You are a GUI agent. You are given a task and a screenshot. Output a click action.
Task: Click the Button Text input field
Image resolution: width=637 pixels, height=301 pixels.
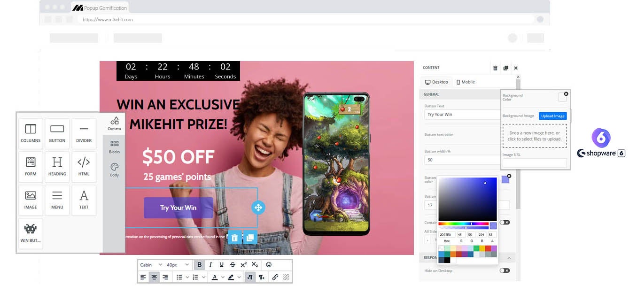pyautogui.click(x=462, y=115)
